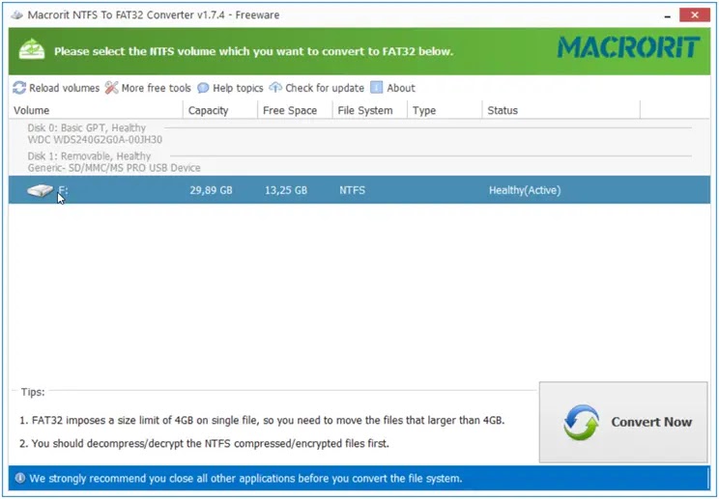Screen dimensions: 719x499
Task: Open Reload volumes label
Action: point(64,88)
